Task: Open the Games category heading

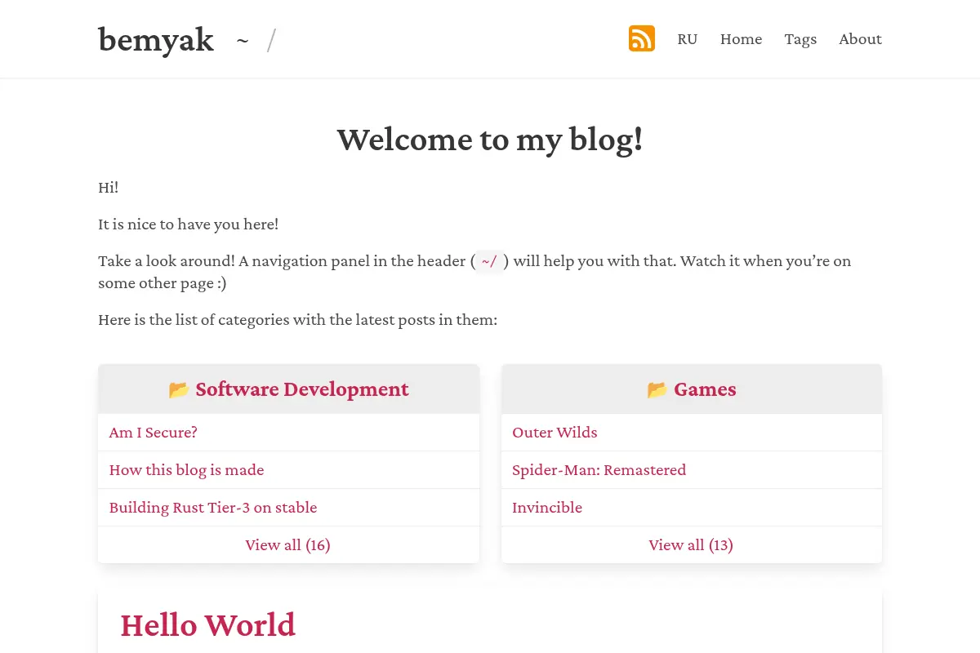Action: point(705,389)
